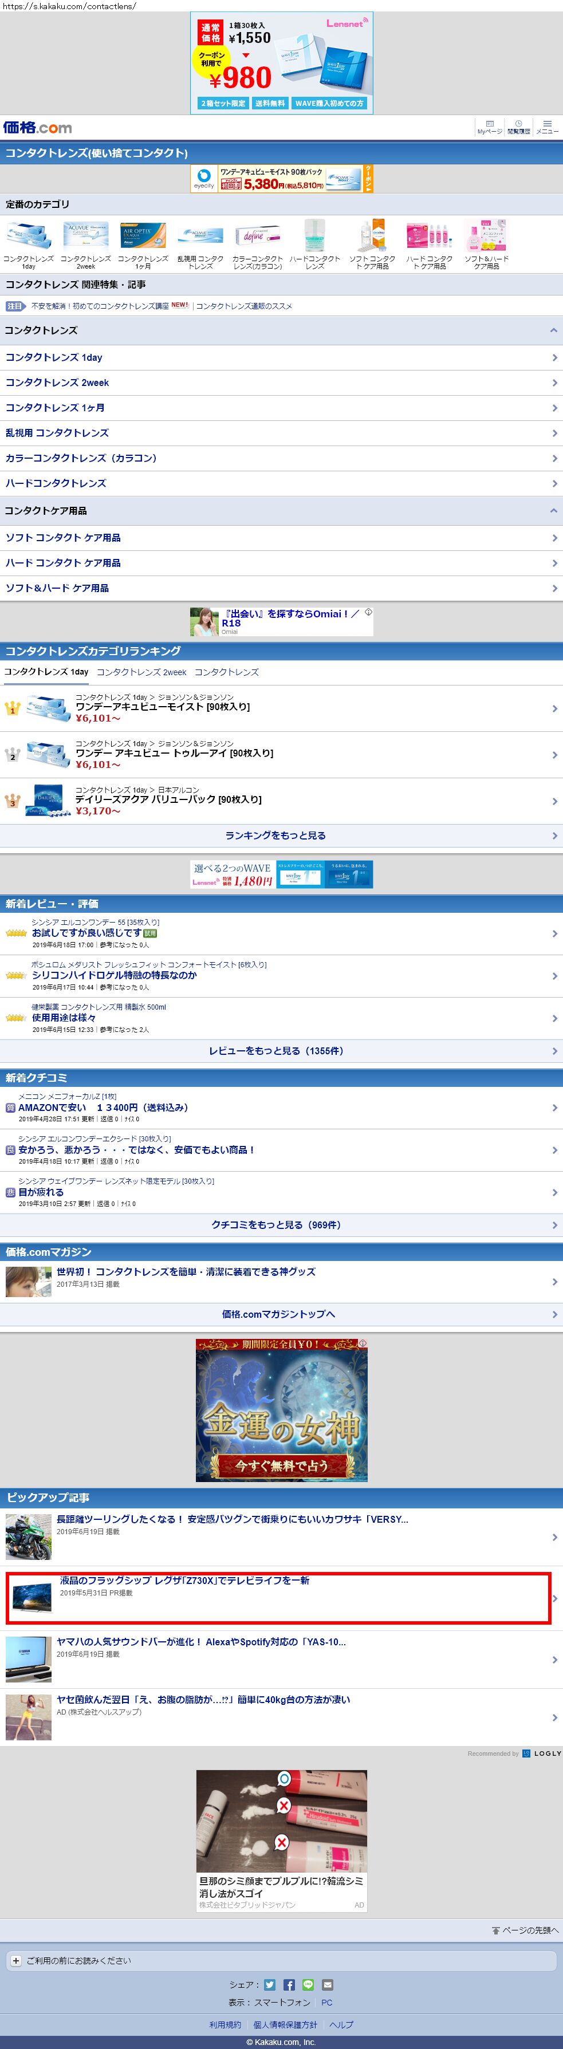The height and width of the screenshot is (2049, 563).
Task: Open the レグザ Z730X pickup article
Action: (282, 1599)
